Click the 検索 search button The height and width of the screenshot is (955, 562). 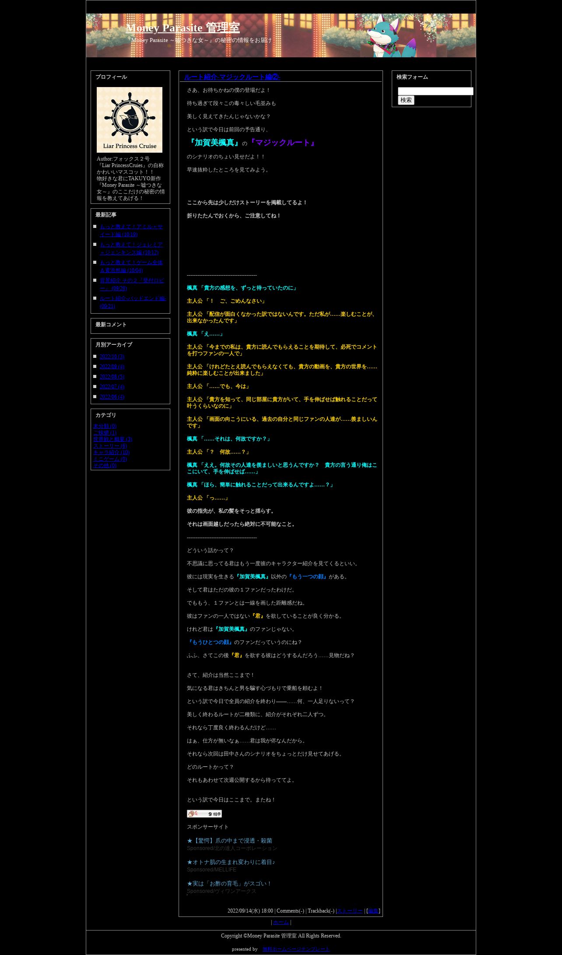(406, 100)
